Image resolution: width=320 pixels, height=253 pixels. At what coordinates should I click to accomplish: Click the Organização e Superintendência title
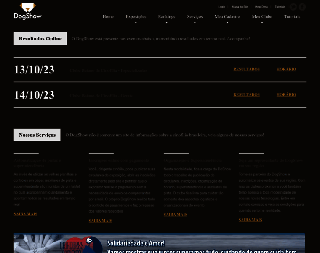[193, 161]
